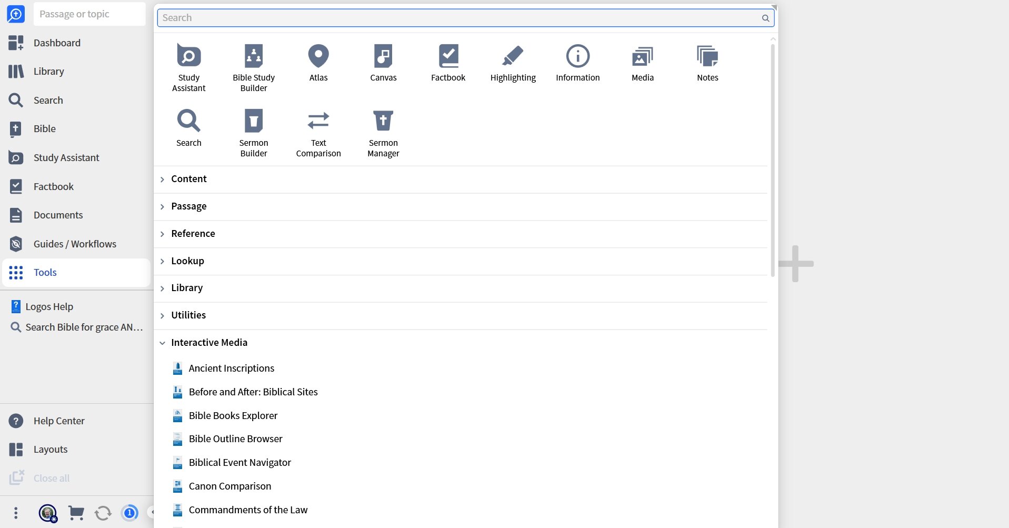Open the shopping cart
The height and width of the screenshot is (528, 1009).
coord(76,512)
